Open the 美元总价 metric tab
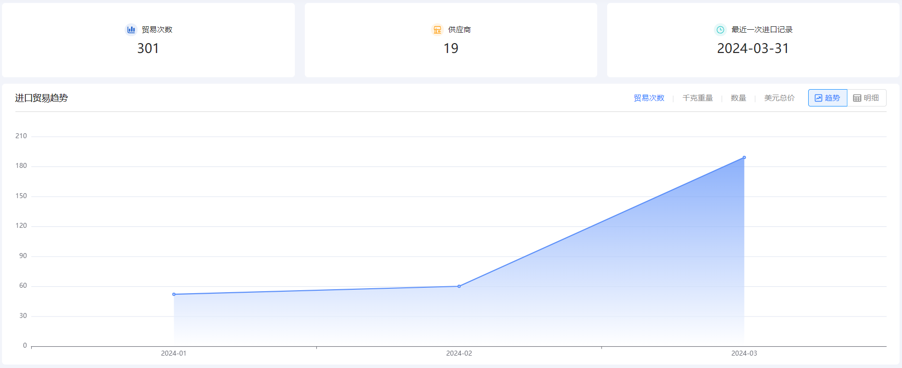 coord(779,98)
